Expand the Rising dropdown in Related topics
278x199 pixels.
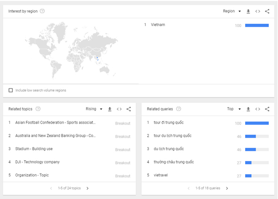point(94,109)
